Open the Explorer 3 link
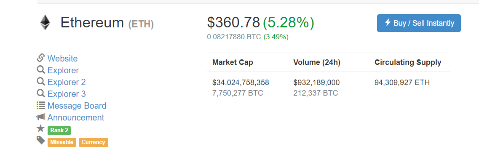The width and height of the screenshot is (479, 163). click(x=67, y=94)
